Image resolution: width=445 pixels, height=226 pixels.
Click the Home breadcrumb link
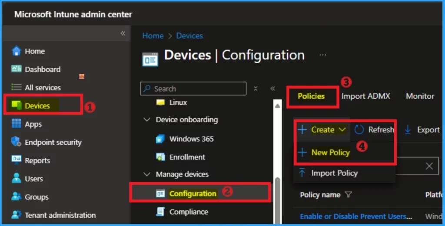tap(153, 36)
